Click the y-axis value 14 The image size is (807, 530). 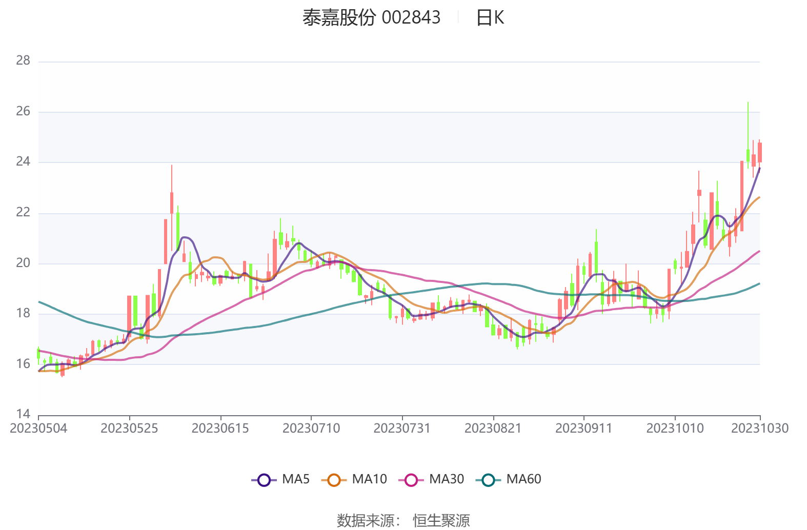click(x=23, y=414)
